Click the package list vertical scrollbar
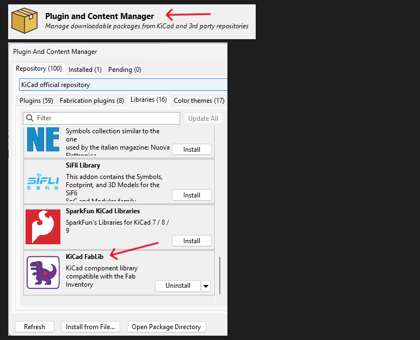 coord(220,275)
